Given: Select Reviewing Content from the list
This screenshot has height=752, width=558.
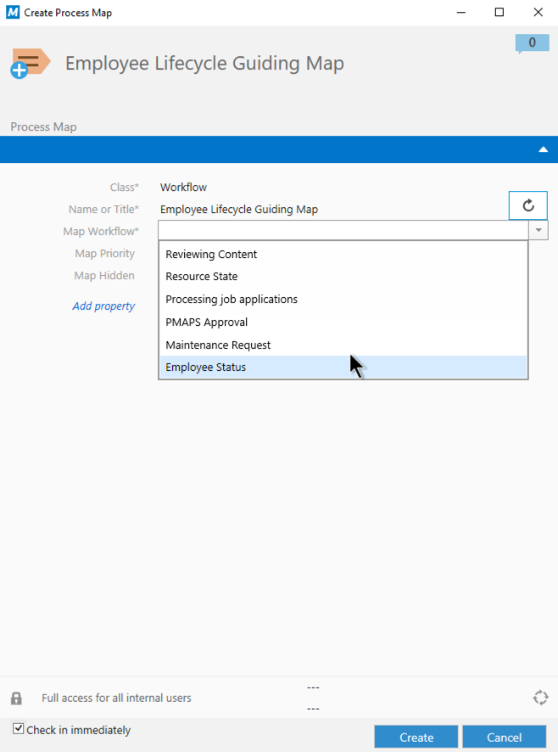Looking at the screenshot, I should pos(343,254).
